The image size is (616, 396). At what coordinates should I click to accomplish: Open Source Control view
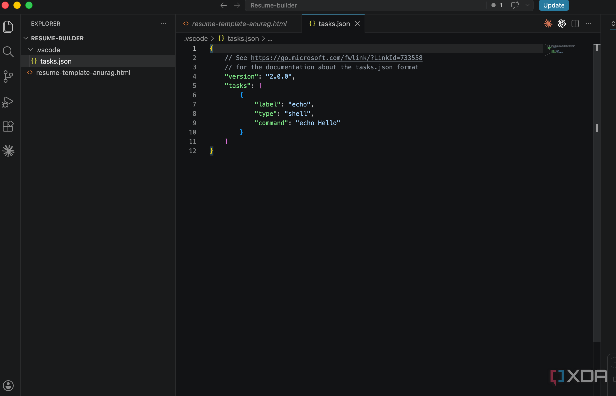coord(8,77)
